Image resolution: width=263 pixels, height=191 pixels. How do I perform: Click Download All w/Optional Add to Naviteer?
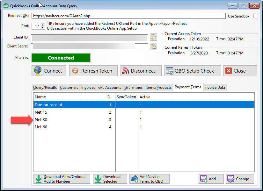62,179
